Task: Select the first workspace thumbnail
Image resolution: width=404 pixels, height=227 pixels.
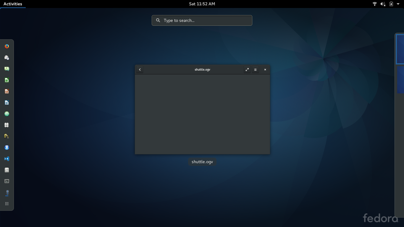Action: click(400, 49)
